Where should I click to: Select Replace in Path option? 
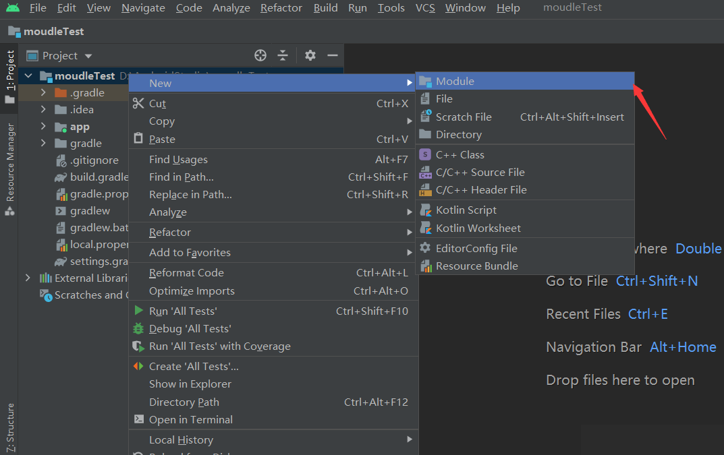coord(273,194)
